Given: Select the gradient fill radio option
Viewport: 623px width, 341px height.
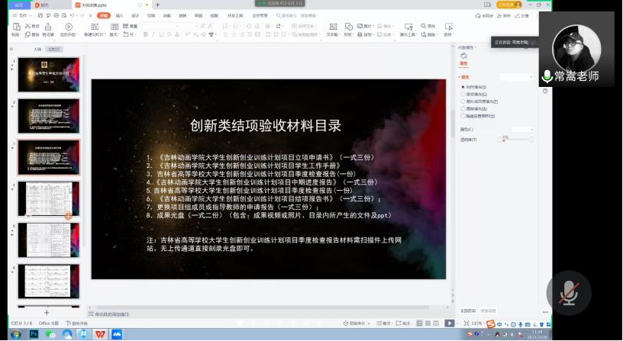Looking at the screenshot, I should (463, 94).
